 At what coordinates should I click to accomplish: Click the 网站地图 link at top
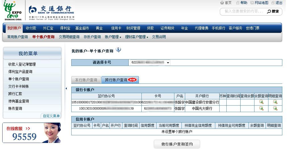[259, 3]
